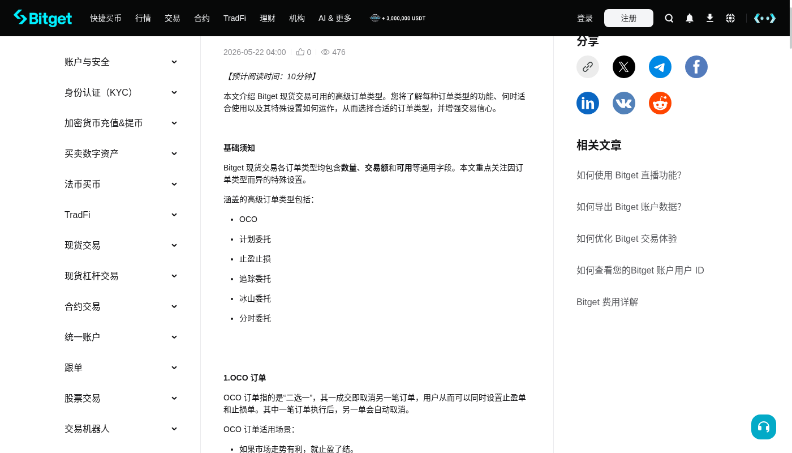The height and width of the screenshot is (453, 792).
Task: Expand the 合约交易 section
Action: tap(121, 306)
